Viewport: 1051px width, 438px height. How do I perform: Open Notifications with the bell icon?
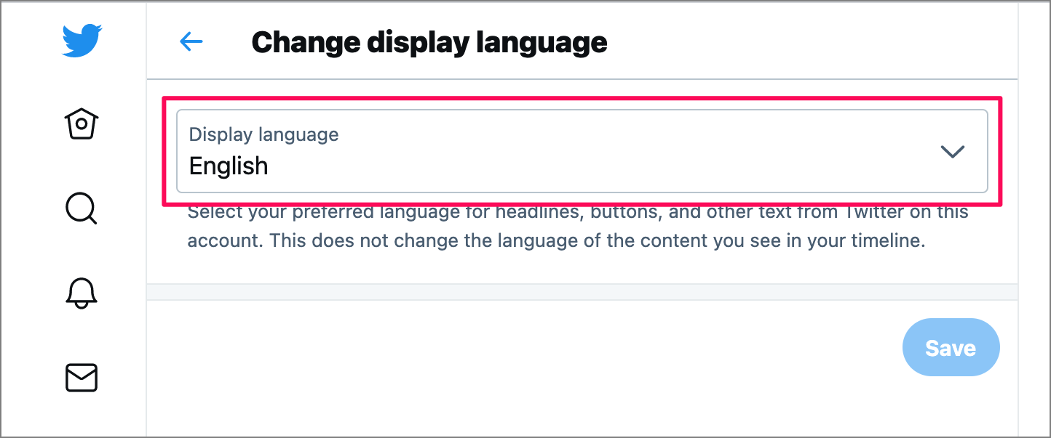click(82, 293)
